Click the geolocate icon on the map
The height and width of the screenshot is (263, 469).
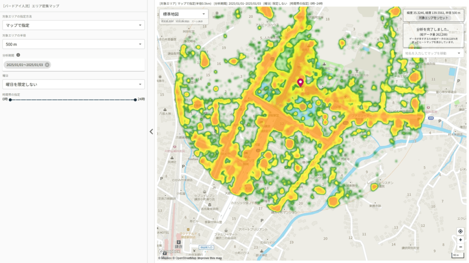[460, 231]
